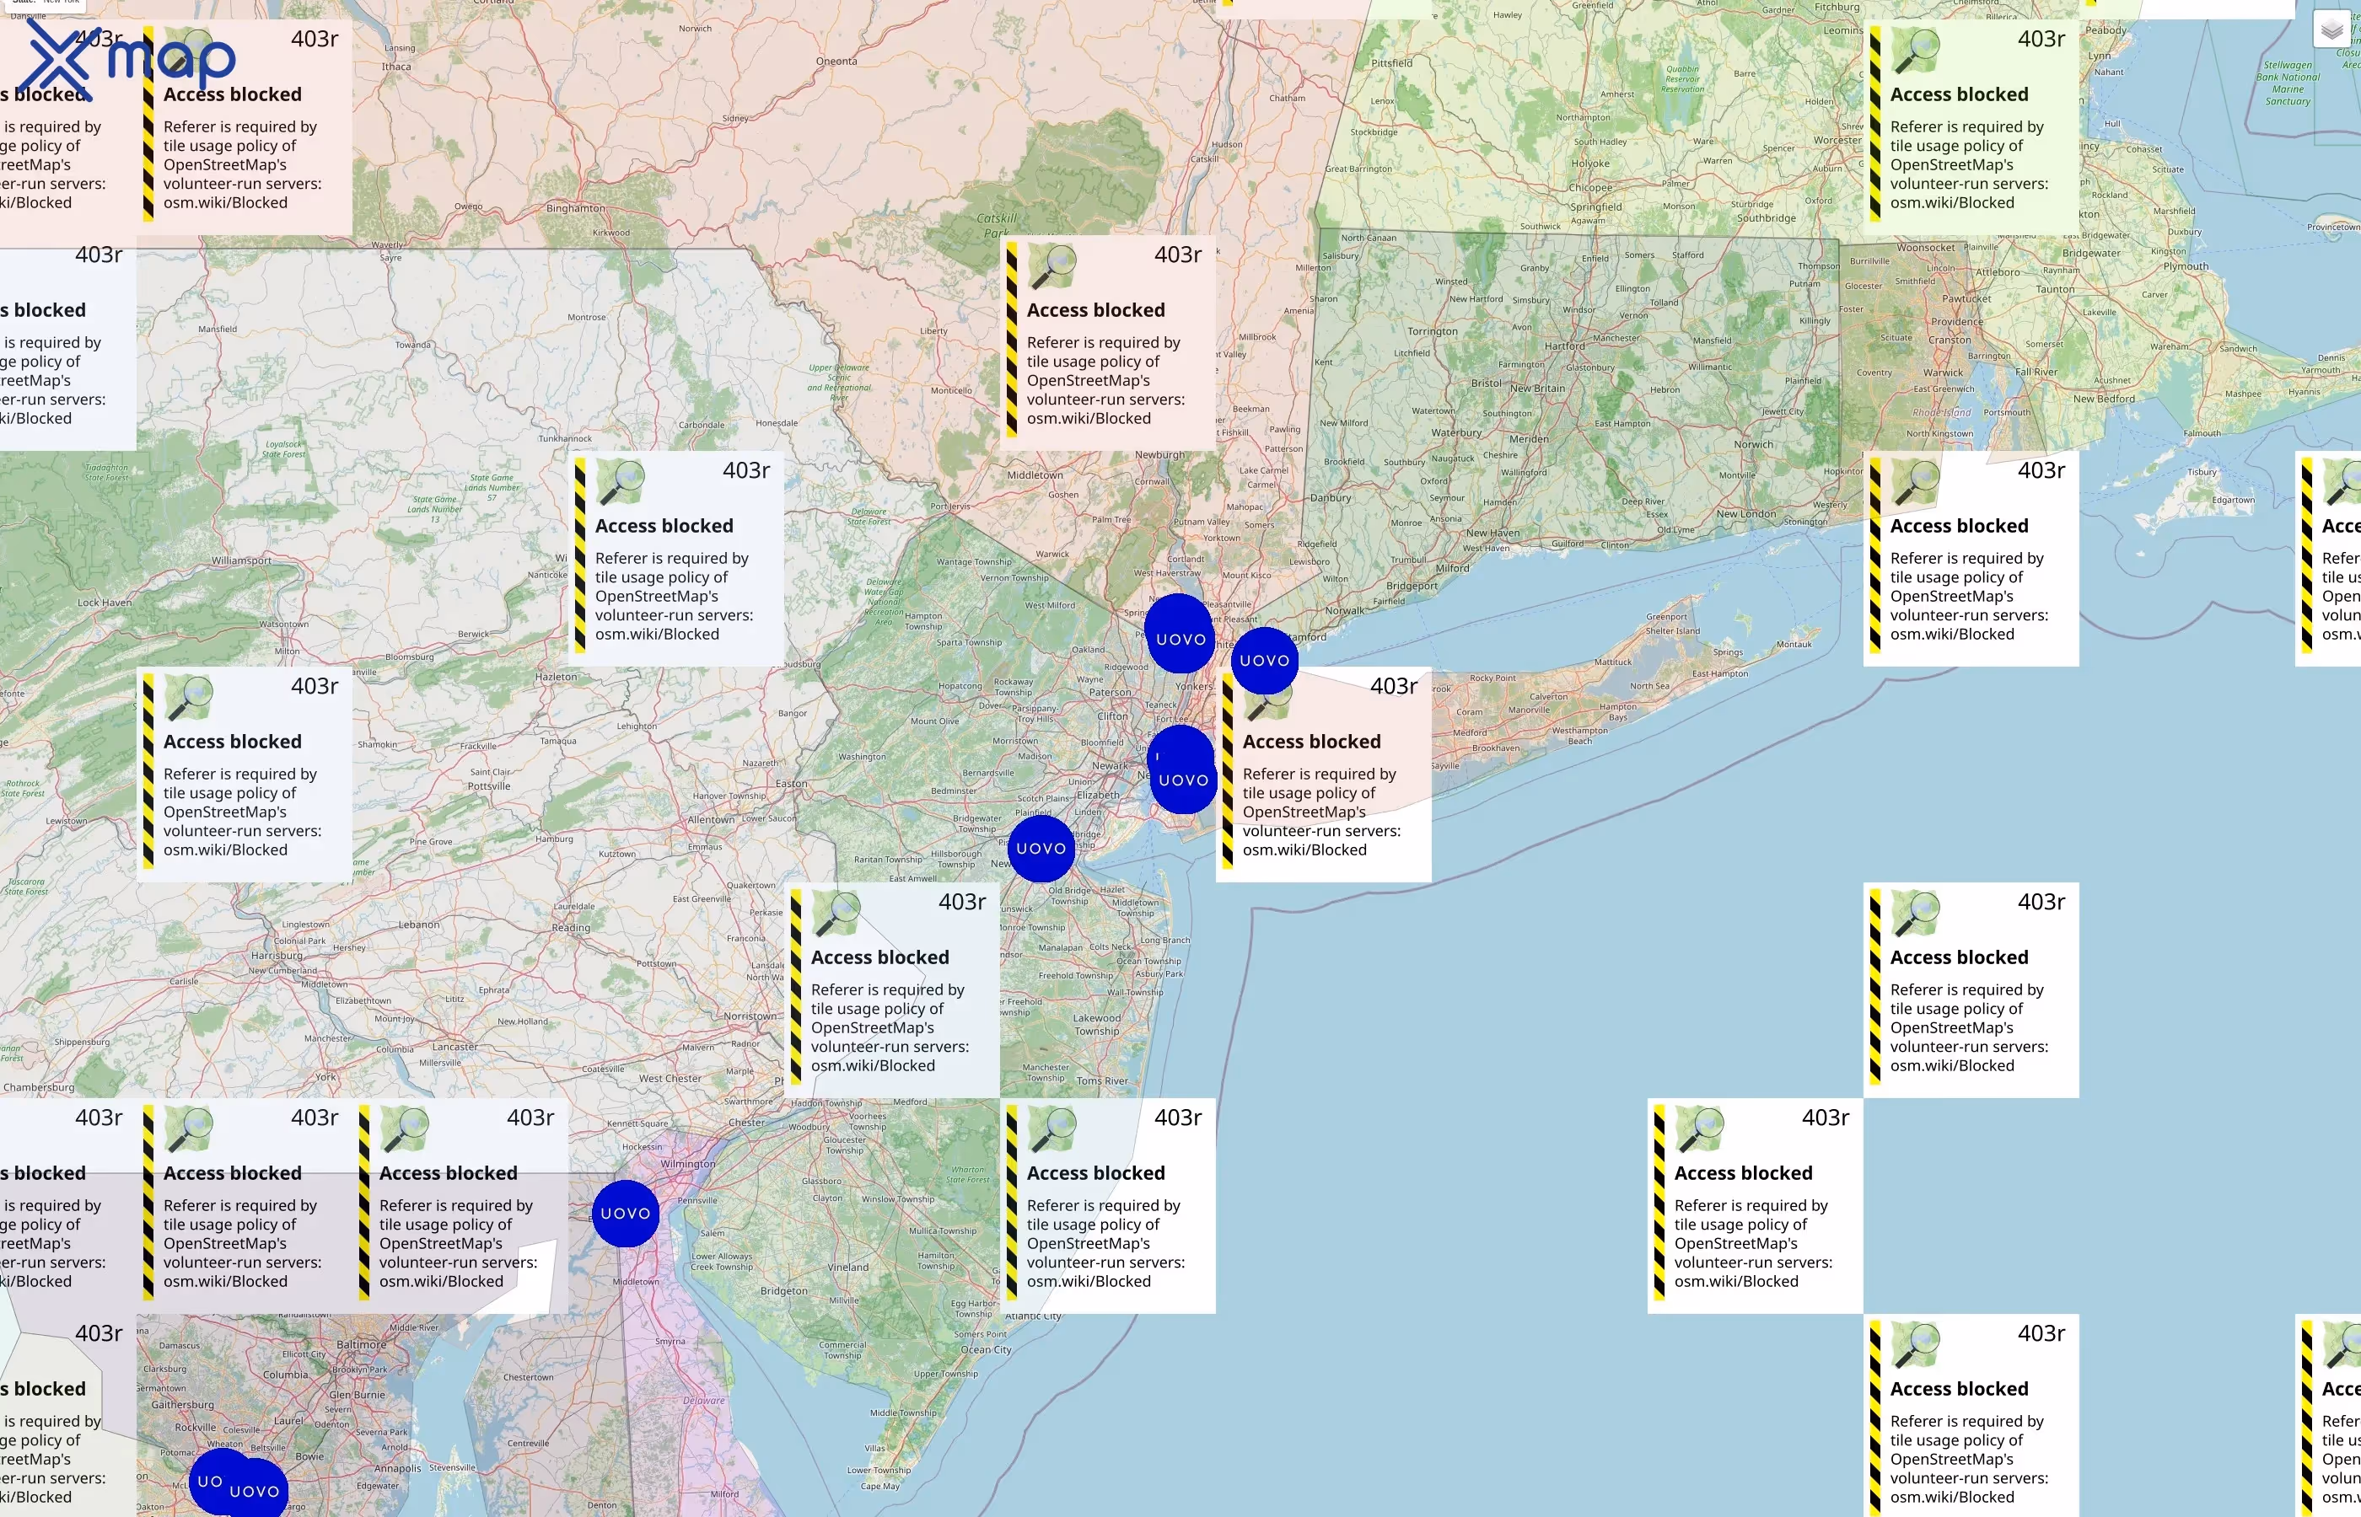Click the Allentown map label
2361x1517 pixels.
(711, 819)
